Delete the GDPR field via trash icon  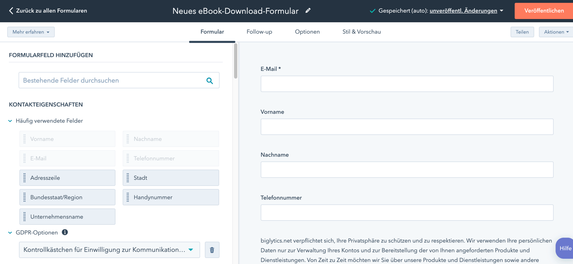(x=212, y=250)
